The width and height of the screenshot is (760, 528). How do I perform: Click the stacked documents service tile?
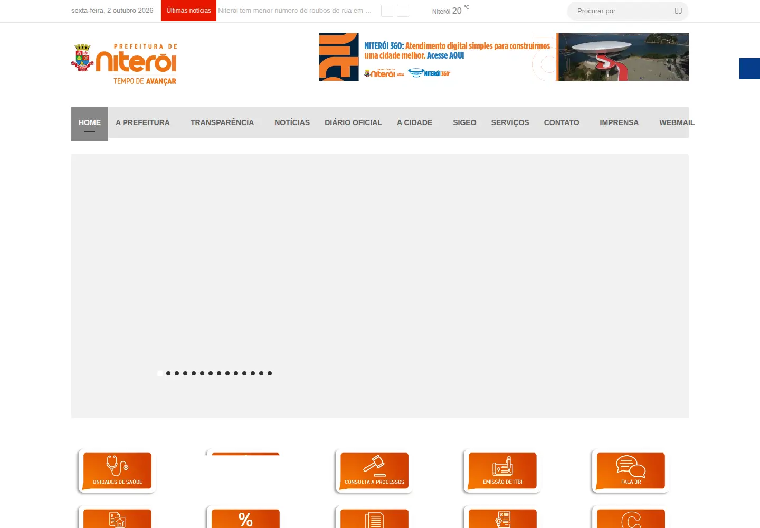pyautogui.click(x=374, y=517)
